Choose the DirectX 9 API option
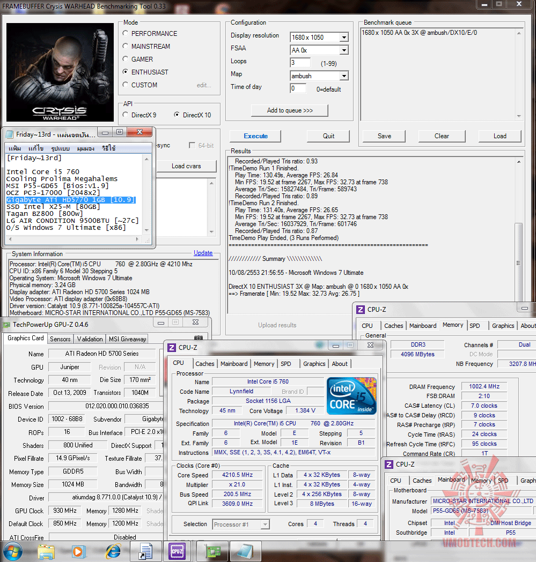This screenshot has height=562, width=536. point(126,115)
